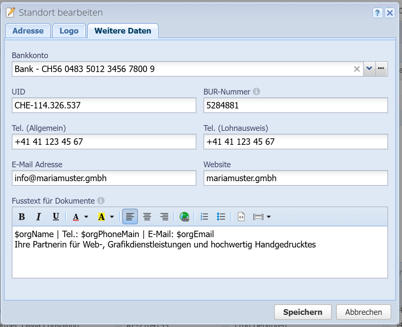402x327 pixels.
Task: Right-align the footer text
Action: tap(164, 216)
